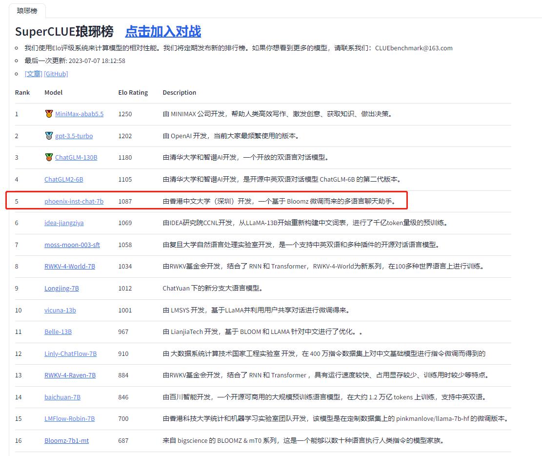
Task: Click the Elo rating 1087
Action: (x=125, y=201)
